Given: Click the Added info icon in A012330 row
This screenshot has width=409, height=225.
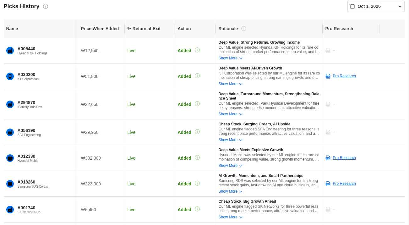Looking at the screenshot, I should (197, 157).
